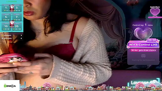Select the 10s tip tile for 50-50 tokens
The height and width of the screenshot is (91, 162).
[6, 27]
